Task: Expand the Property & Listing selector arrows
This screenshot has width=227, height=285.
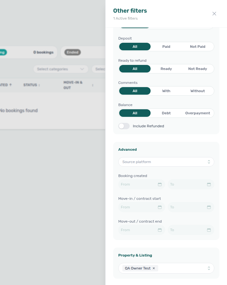Action: point(209,268)
